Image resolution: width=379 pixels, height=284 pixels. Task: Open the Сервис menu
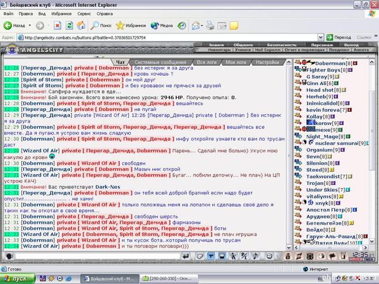(84, 14)
